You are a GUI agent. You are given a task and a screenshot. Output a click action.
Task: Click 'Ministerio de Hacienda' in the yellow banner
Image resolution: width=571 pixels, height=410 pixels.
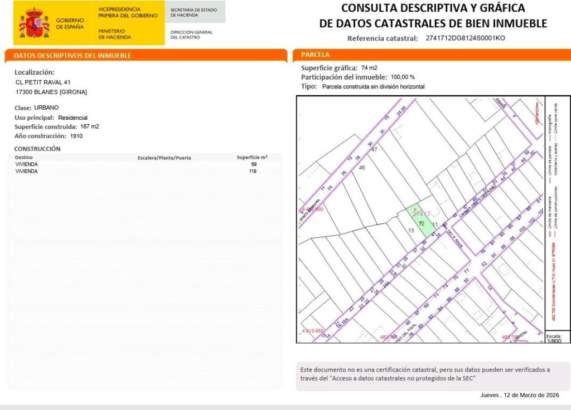[x=115, y=34]
